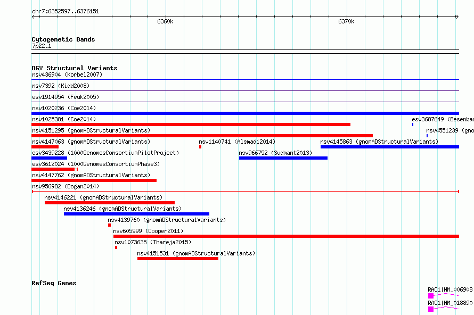The image size is (474, 315).
Task: Click the nsv436904 (Korbel2007) variant label
Action: pyautogui.click(x=67, y=74)
